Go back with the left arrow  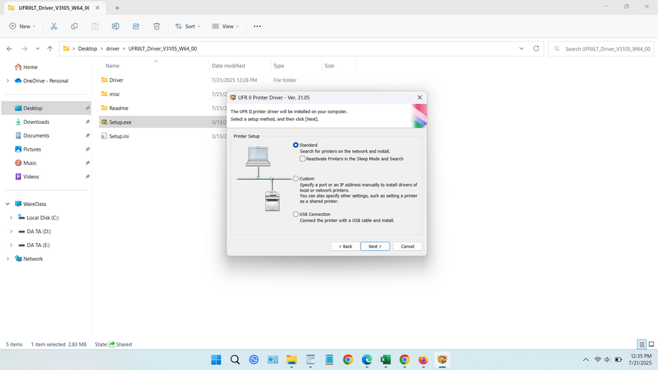[9, 49]
